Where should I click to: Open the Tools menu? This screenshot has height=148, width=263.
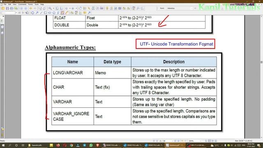point(37,5)
